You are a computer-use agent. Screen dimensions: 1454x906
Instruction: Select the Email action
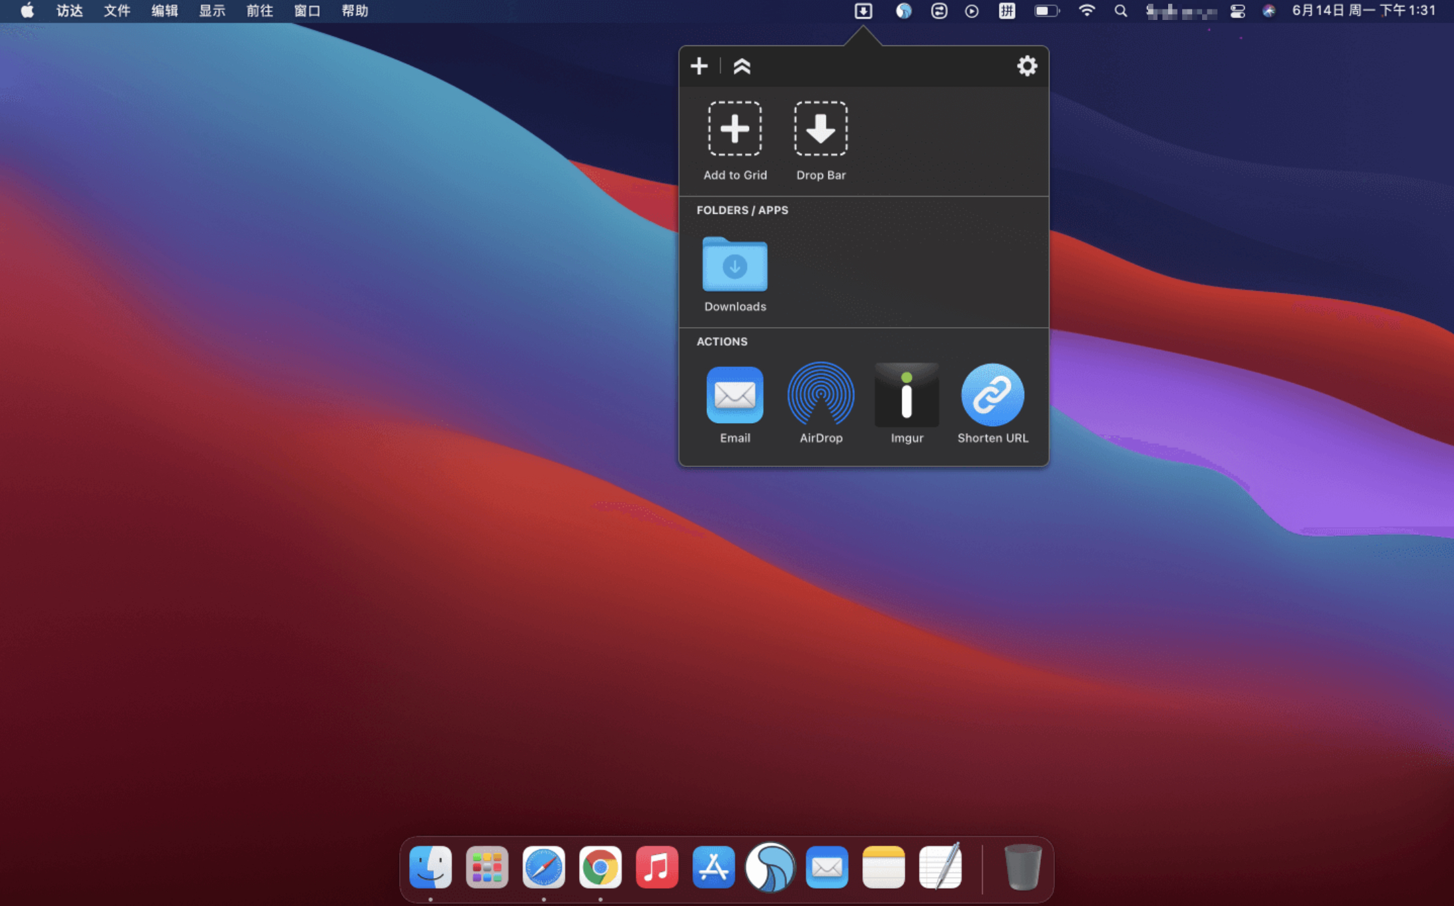(734, 395)
